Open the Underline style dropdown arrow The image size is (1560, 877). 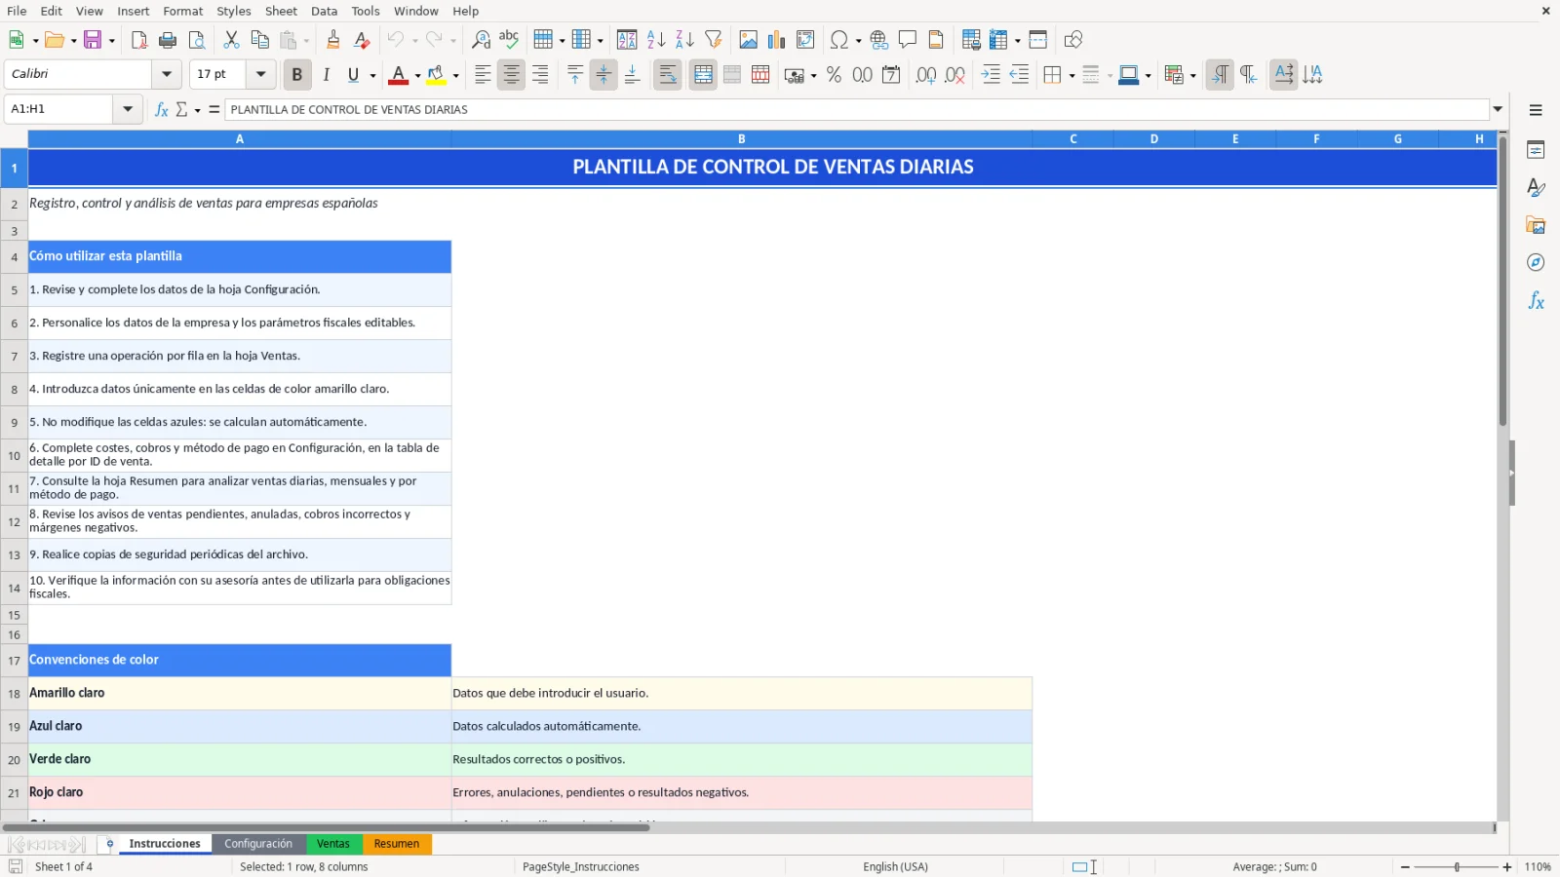[372, 75]
